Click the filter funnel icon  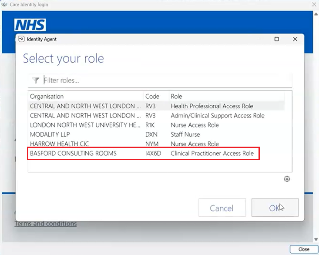pyautogui.click(x=36, y=81)
